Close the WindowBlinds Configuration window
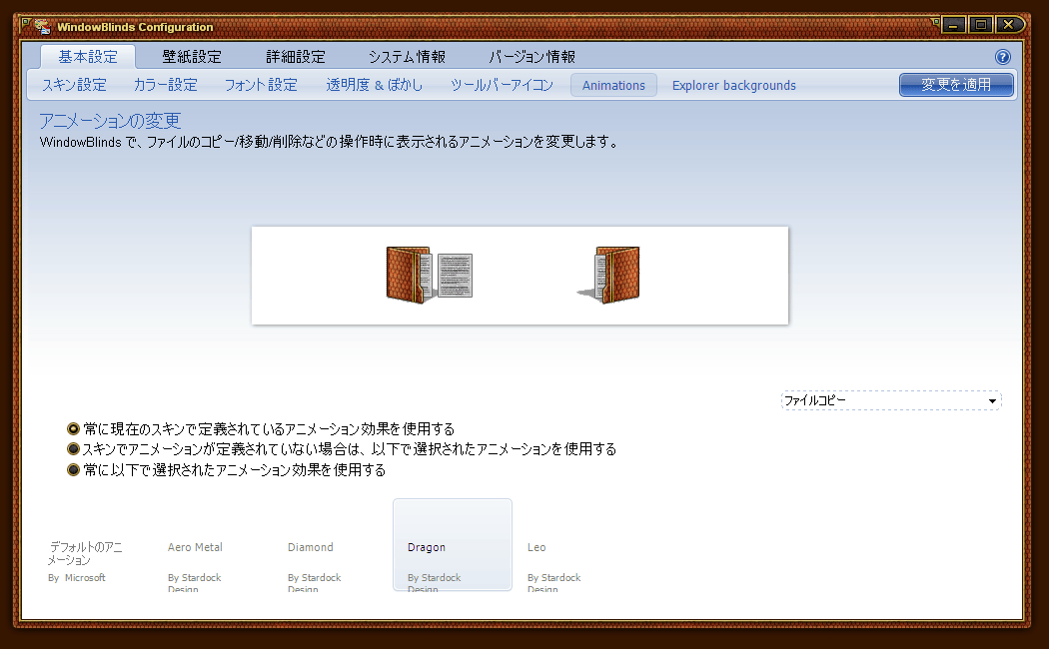 (x=1009, y=25)
